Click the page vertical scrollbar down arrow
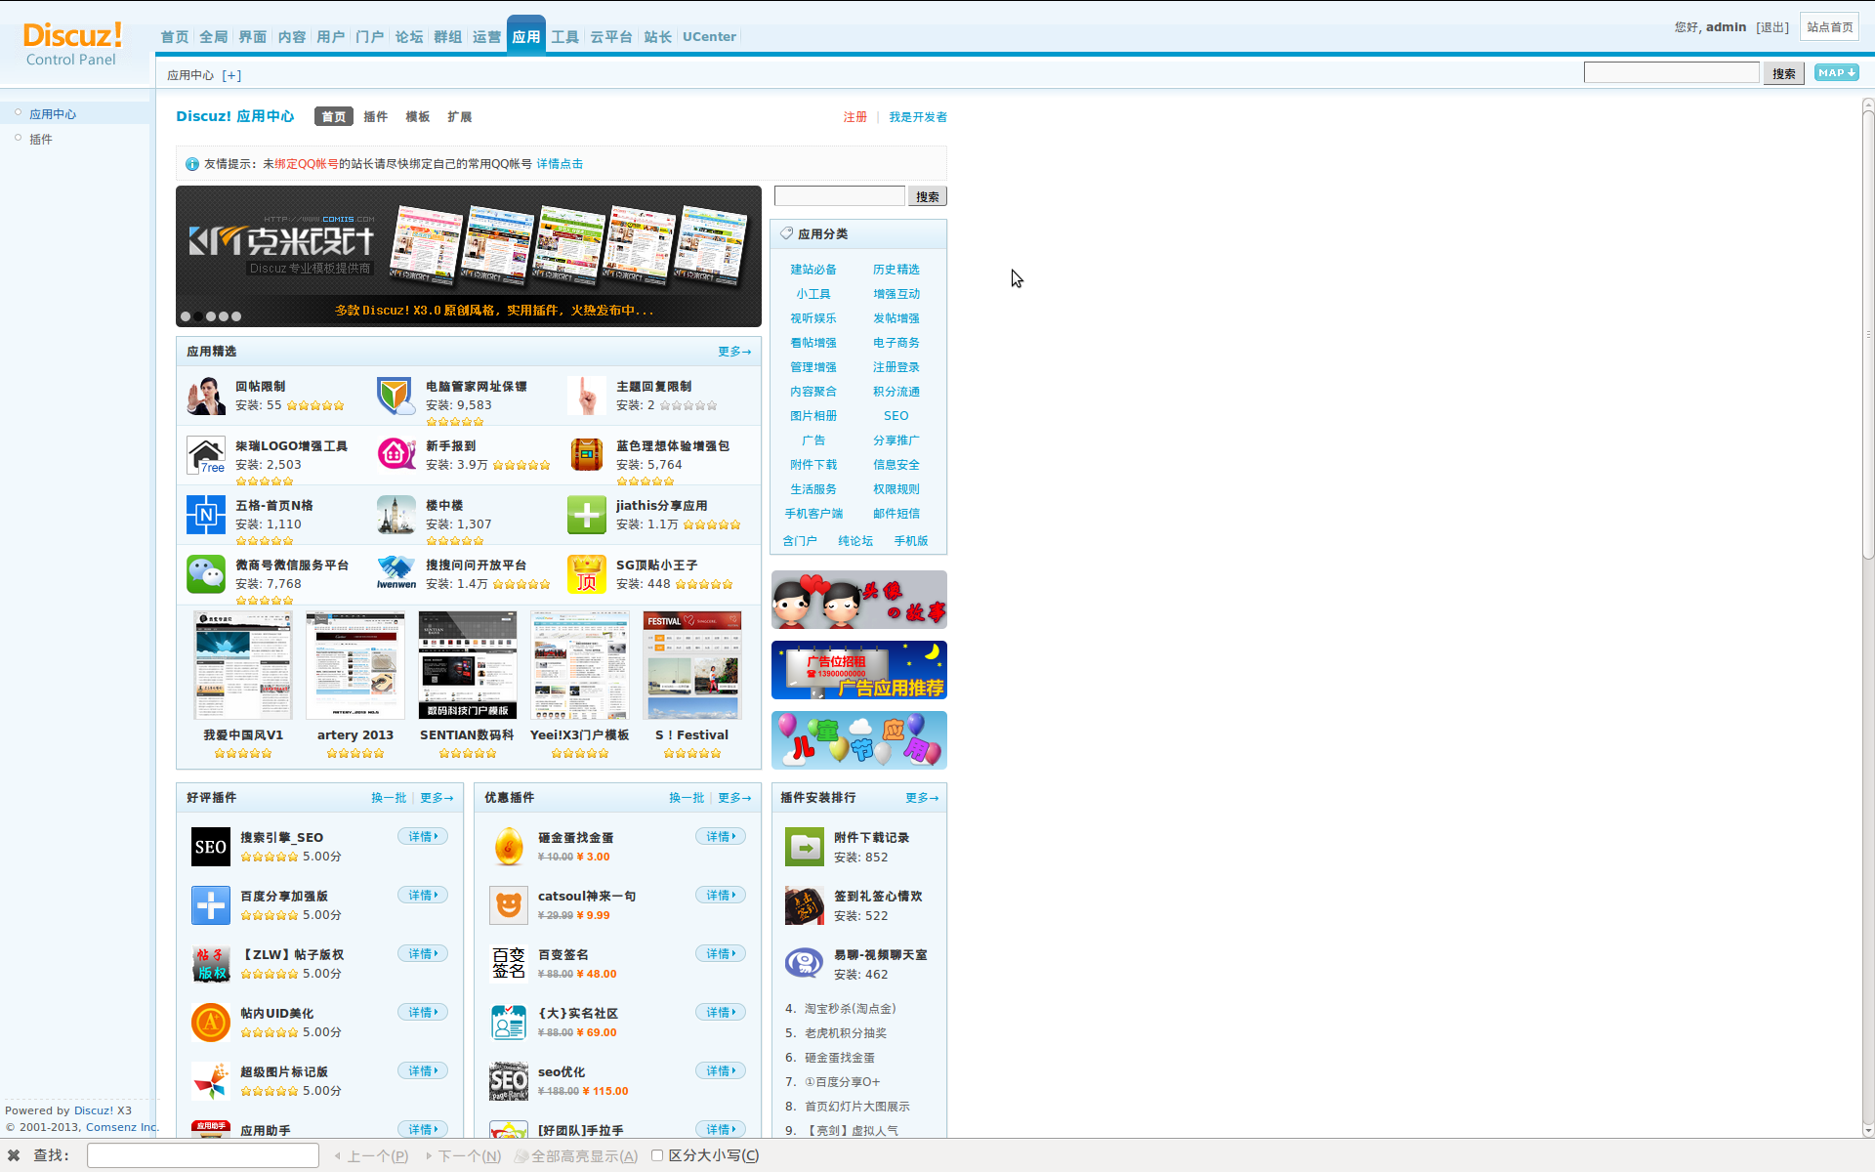Viewport: 1875px width, 1172px height. pos(1868,1130)
